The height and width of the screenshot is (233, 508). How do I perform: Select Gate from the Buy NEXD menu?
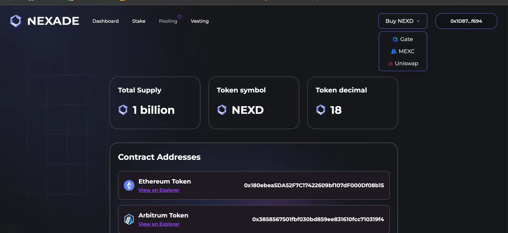pyautogui.click(x=406, y=39)
